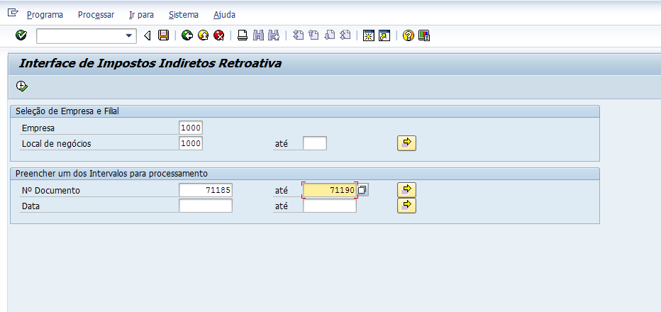The height and width of the screenshot is (312, 661).
Task: Click the Next Page icon
Action: coord(330,35)
